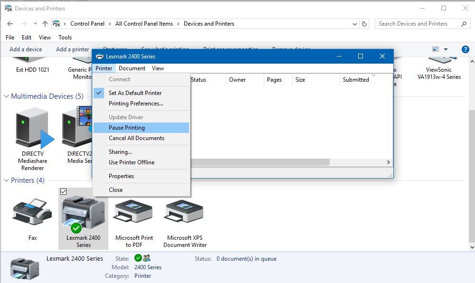Choose Cancel All Documents

point(141,138)
